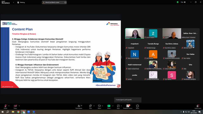Image resolution: width=203 pixels, height=114 pixels.
Task: Click the rivajulianti participant tile
Action: click(134, 44)
